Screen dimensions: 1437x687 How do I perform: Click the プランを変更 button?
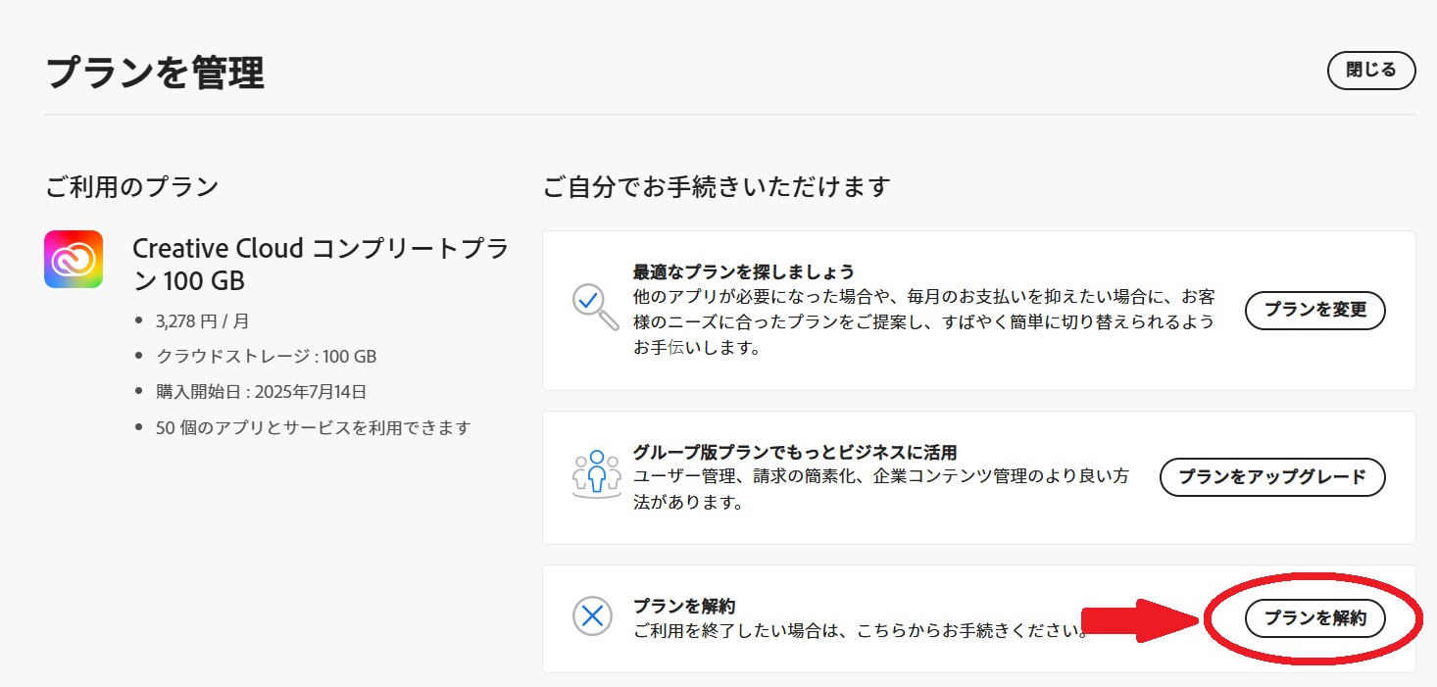point(1315,310)
